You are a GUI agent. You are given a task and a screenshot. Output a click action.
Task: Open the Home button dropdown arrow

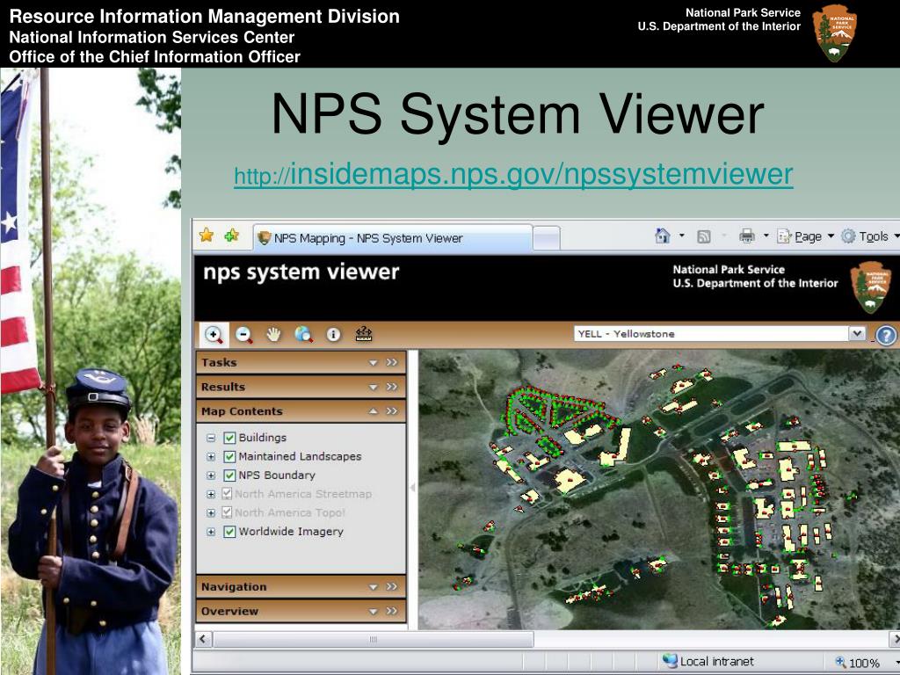coord(682,236)
